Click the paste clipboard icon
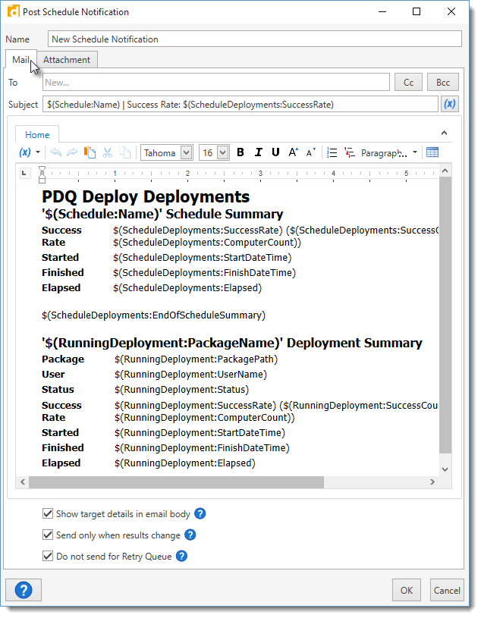This screenshot has width=481, height=618. click(90, 152)
